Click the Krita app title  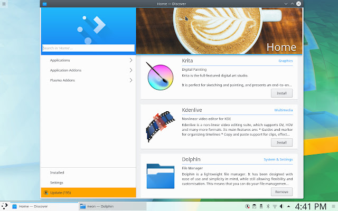187,61
